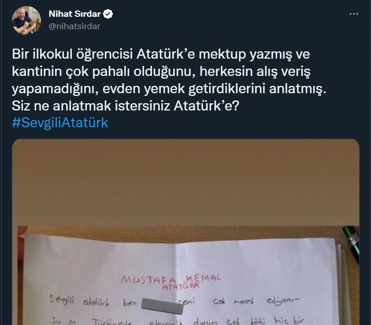Click the handwritten word "Türkiyede"
Screen dimensions: 371x325
(111, 322)
